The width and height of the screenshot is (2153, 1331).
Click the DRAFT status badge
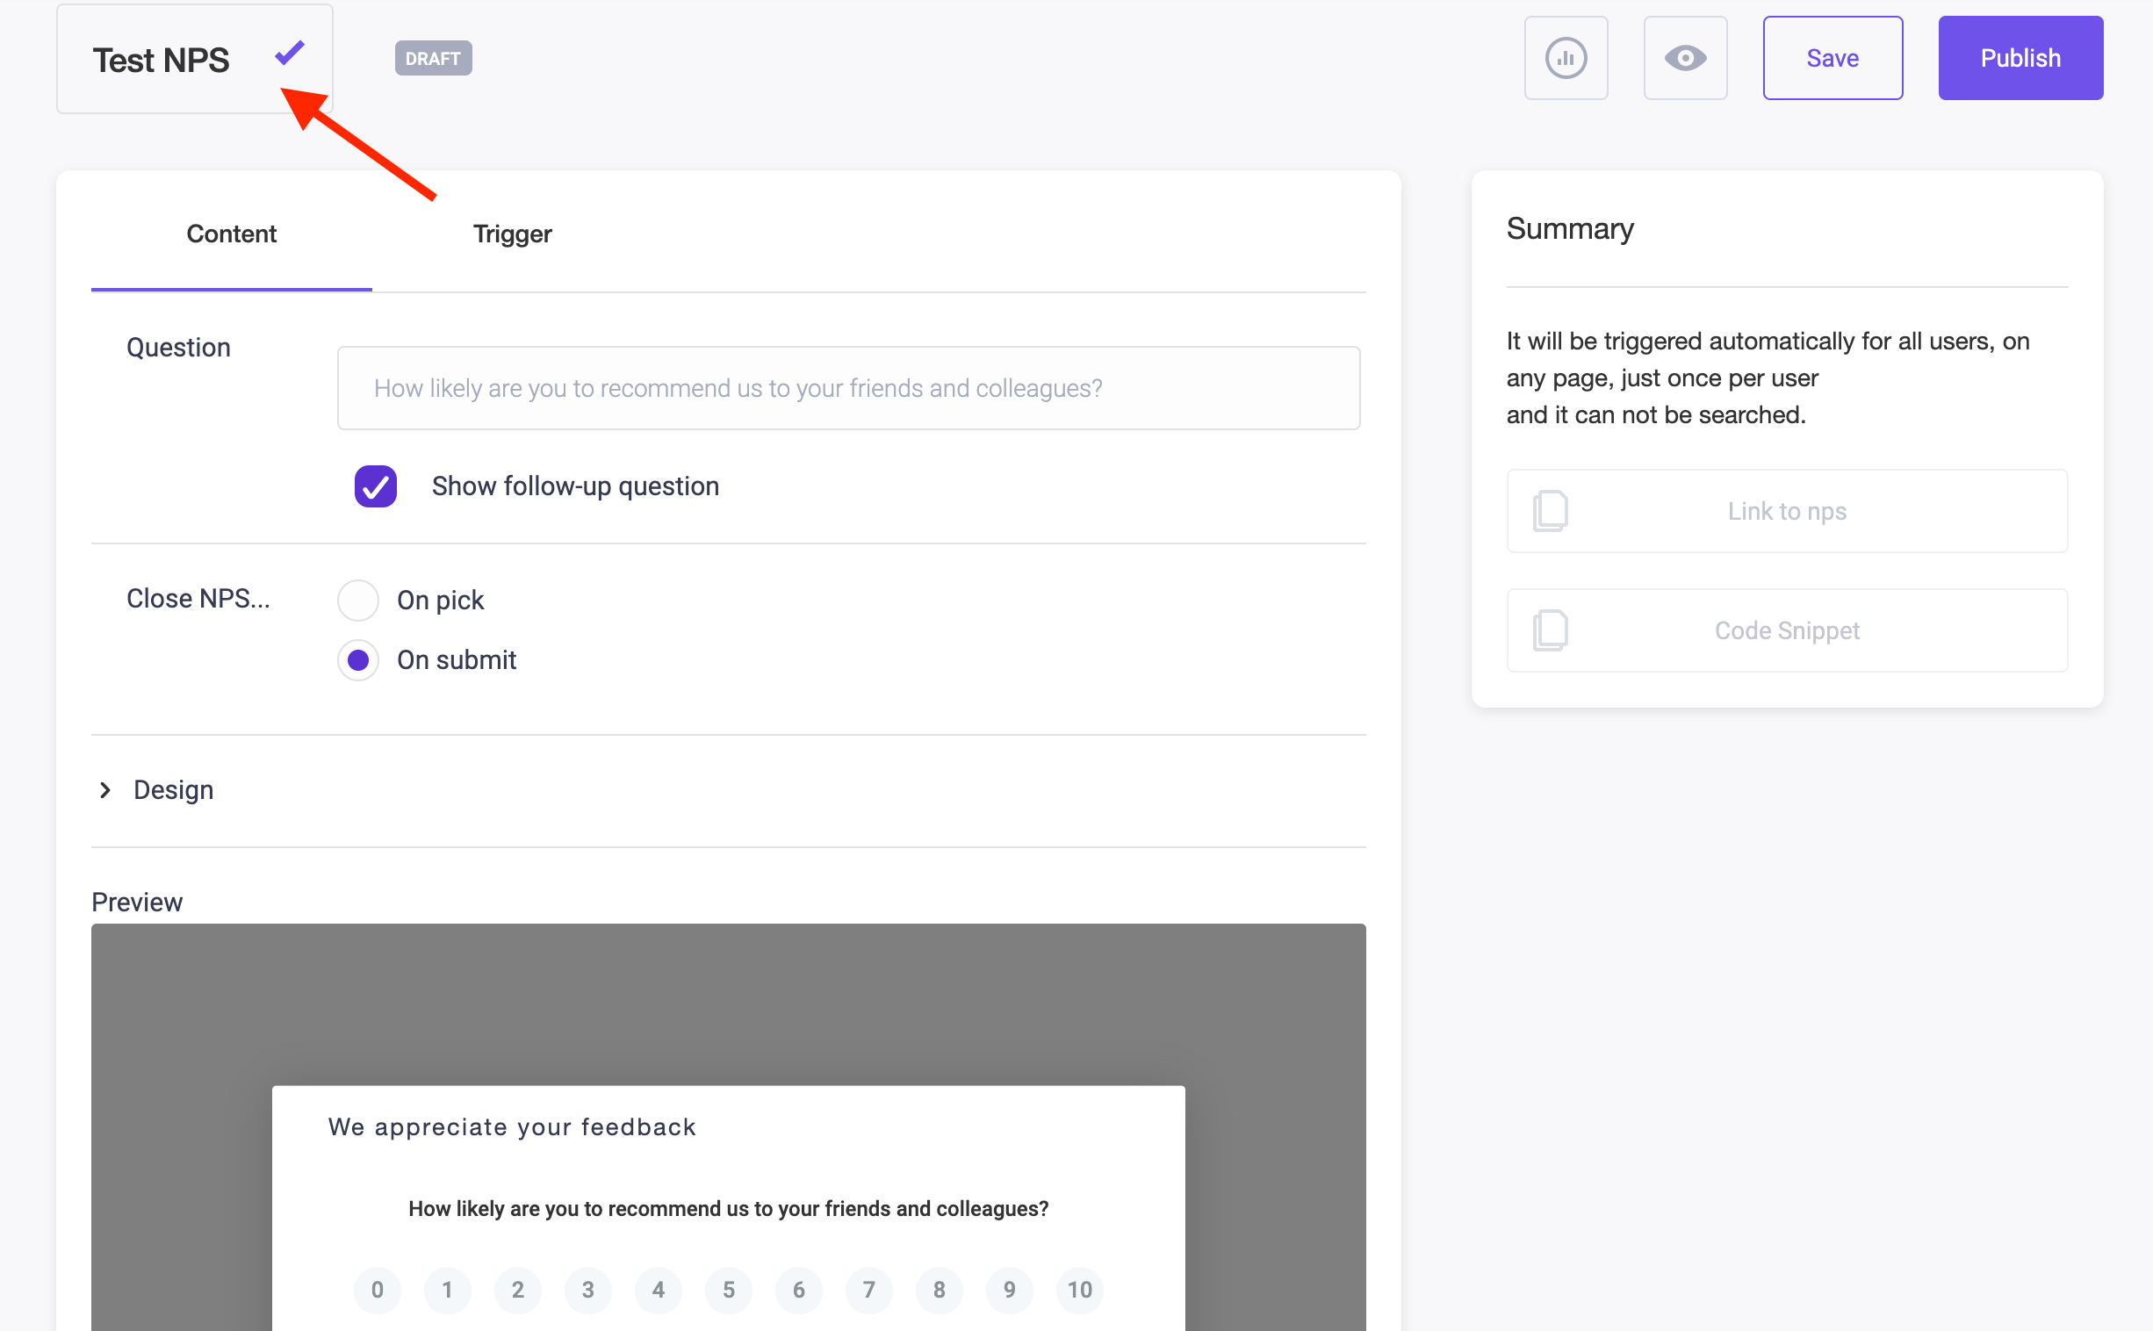433,58
